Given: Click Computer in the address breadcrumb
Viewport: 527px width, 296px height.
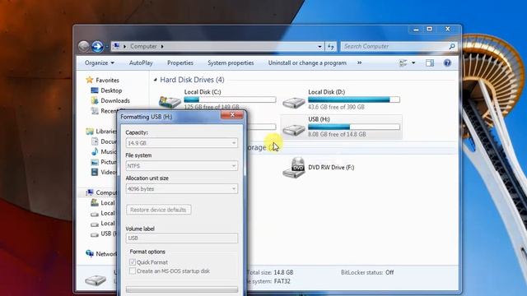Looking at the screenshot, I should click(x=143, y=46).
